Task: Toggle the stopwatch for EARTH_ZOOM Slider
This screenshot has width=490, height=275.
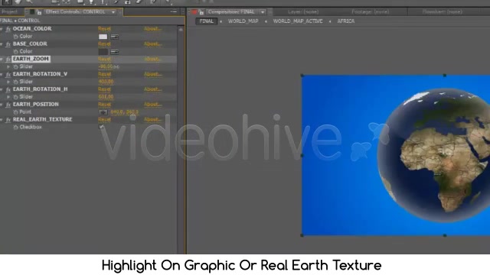Action: click(15, 66)
